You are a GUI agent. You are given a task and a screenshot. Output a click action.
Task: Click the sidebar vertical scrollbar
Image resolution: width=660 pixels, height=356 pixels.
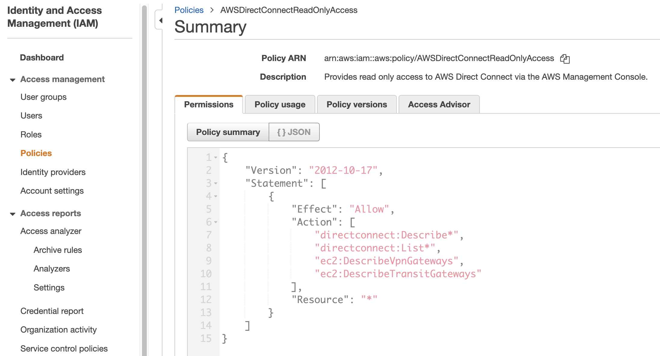[144, 180]
